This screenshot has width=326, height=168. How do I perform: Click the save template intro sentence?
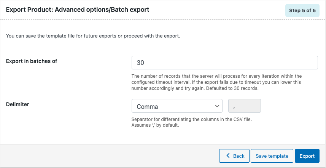(x=93, y=36)
